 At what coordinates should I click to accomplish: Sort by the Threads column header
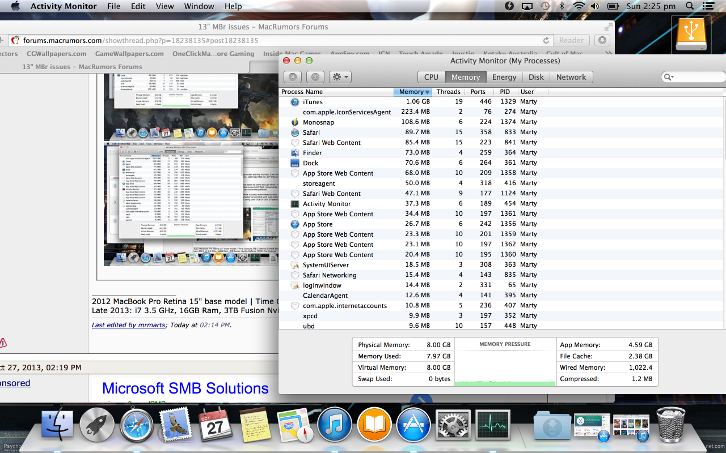449,92
